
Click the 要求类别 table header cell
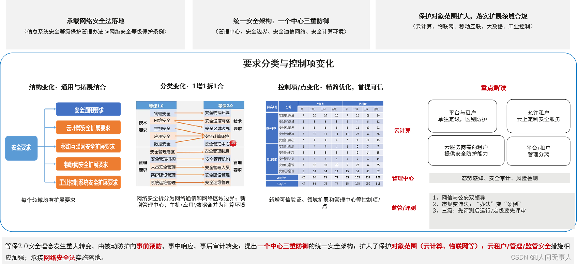click(272, 107)
